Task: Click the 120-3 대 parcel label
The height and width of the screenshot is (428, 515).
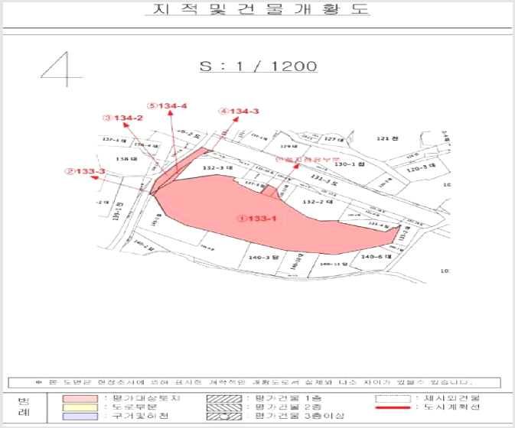Action: [x=422, y=168]
